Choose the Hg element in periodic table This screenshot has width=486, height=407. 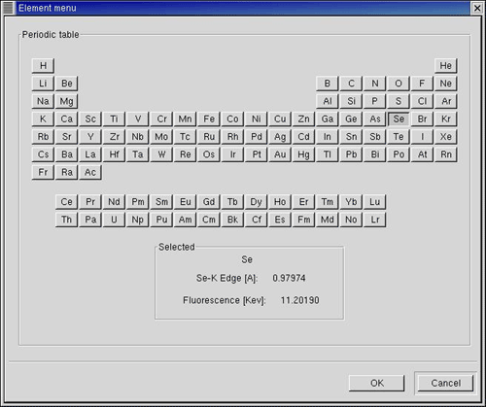coord(303,154)
